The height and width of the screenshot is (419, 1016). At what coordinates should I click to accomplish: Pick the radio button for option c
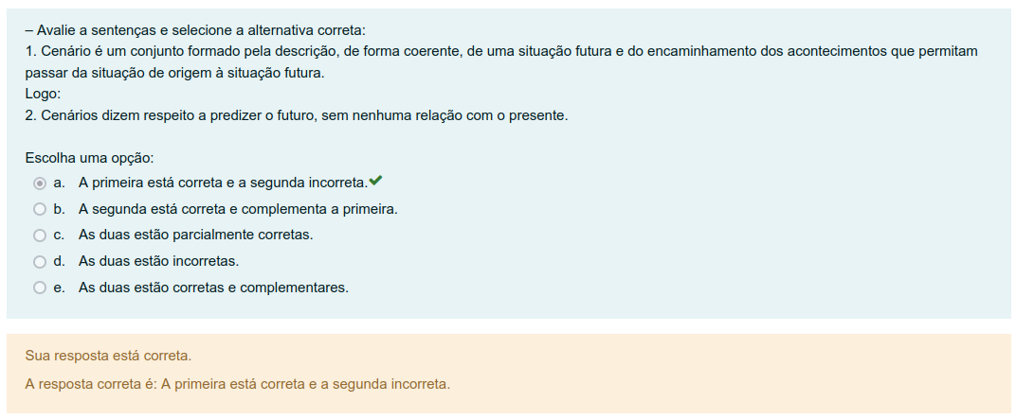(39, 235)
